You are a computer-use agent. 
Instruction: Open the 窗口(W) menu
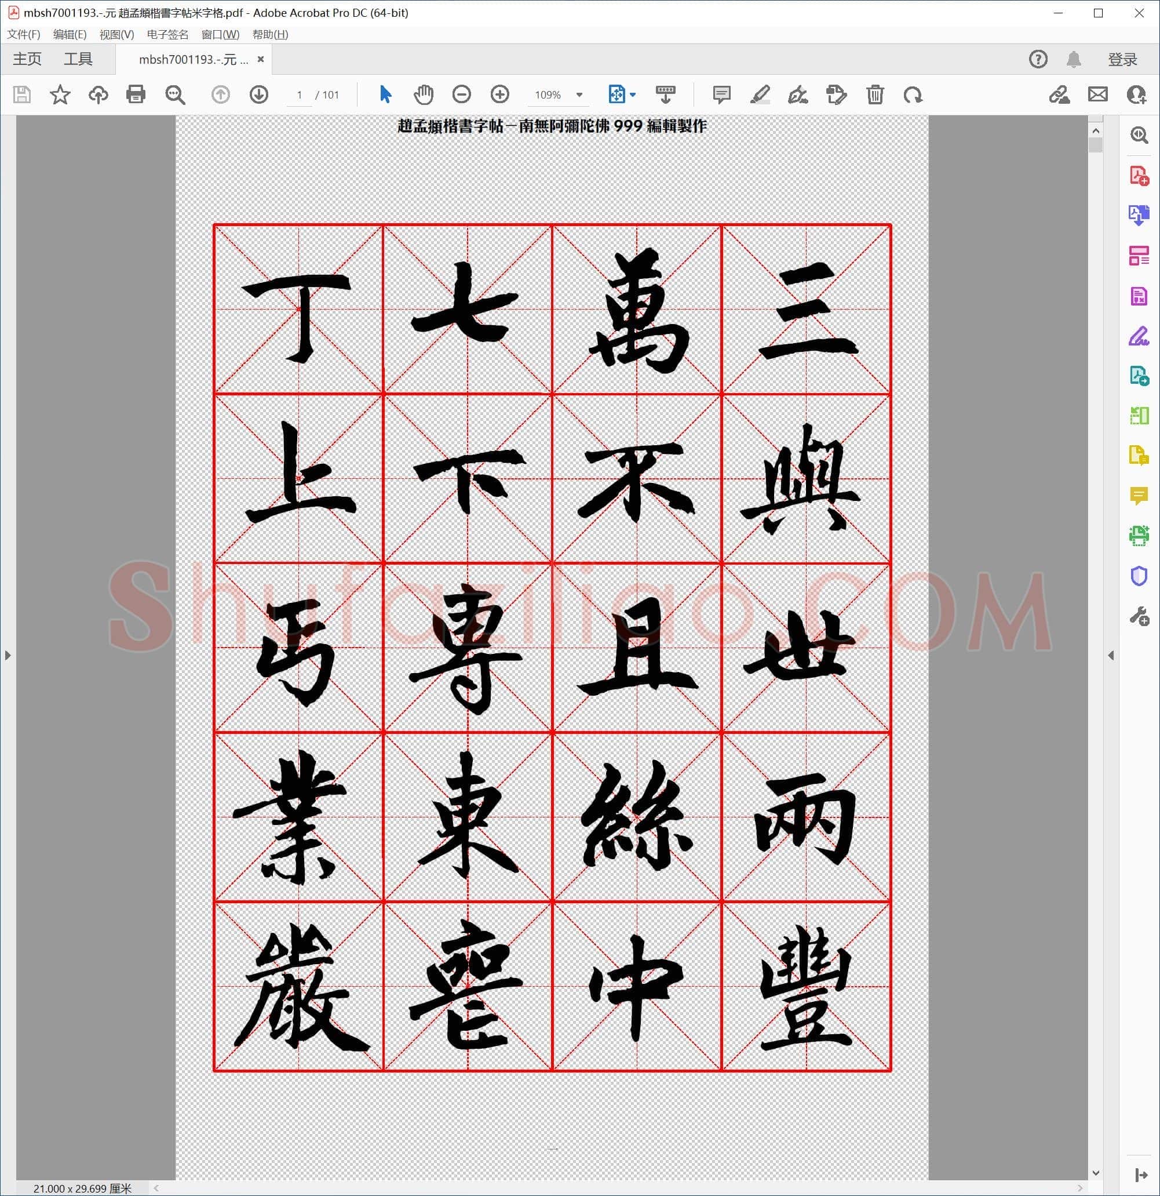pyautogui.click(x=220, y=34)
